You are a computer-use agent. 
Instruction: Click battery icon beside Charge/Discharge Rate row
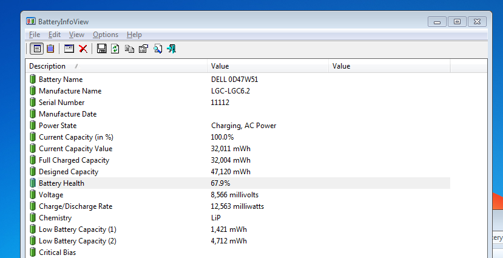[x=32, y=206]
